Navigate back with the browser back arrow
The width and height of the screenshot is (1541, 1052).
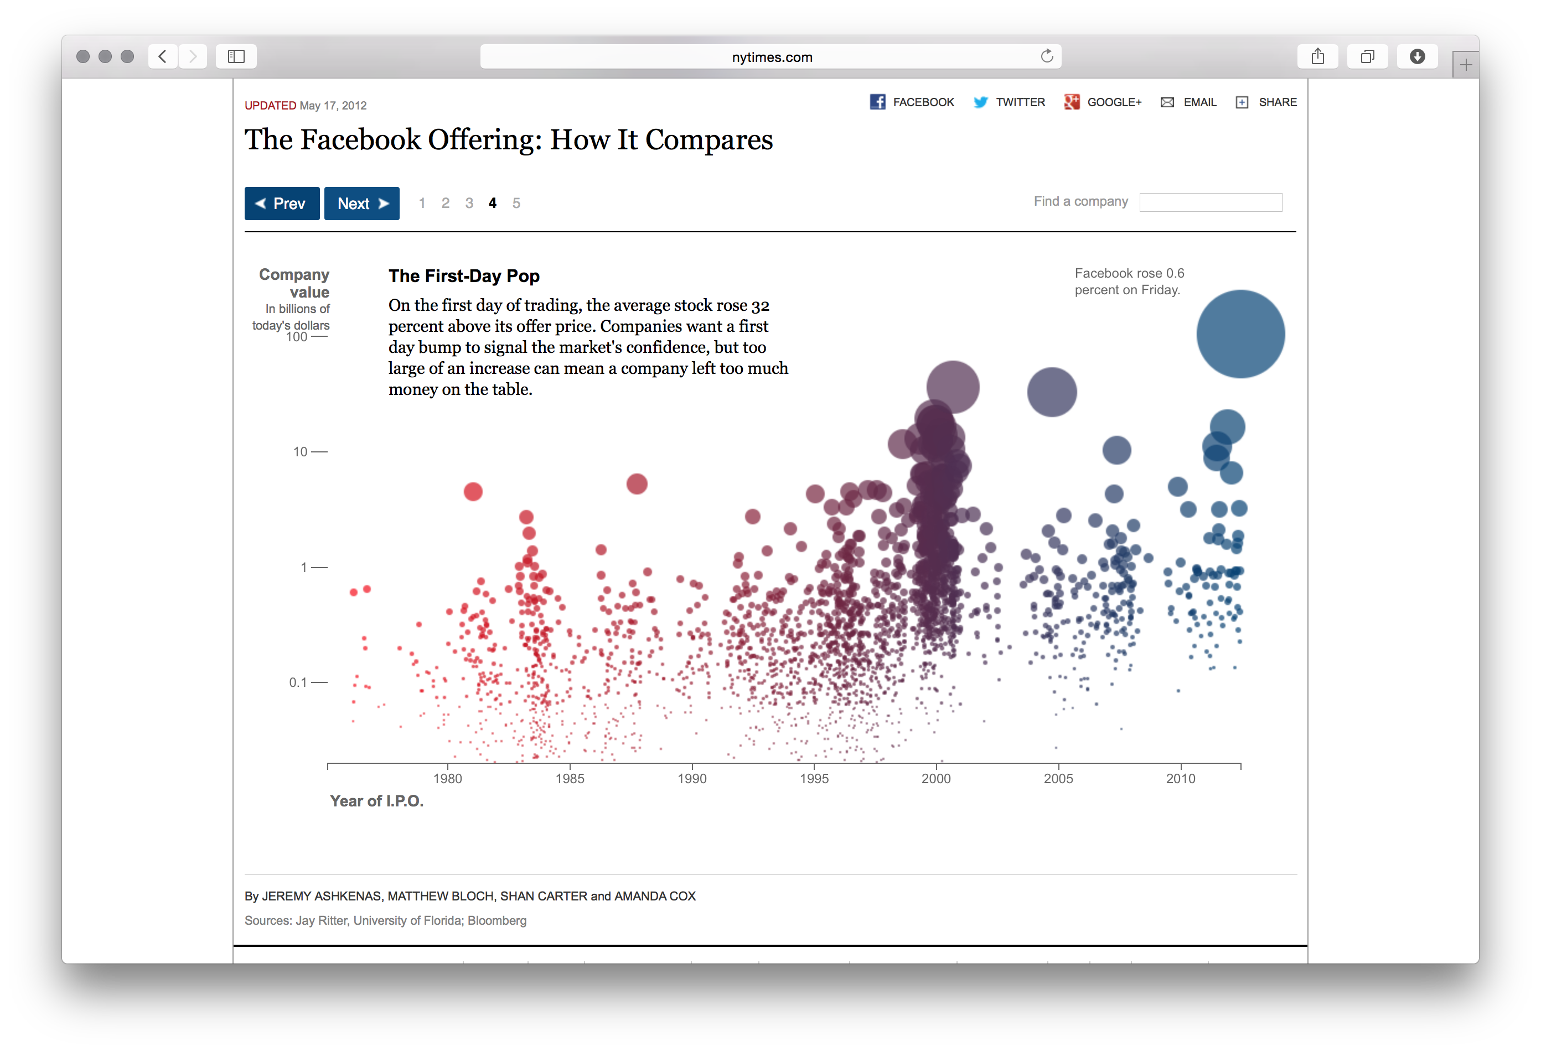point(162,56)
